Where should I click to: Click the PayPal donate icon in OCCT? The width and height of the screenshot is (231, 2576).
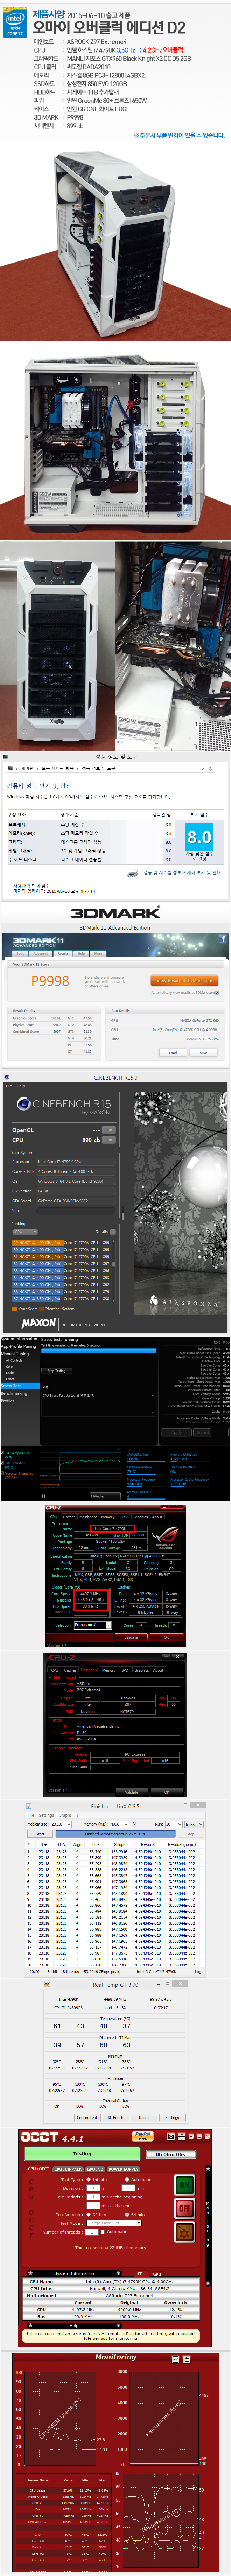pyautogui.click(x=143, y=2137)
